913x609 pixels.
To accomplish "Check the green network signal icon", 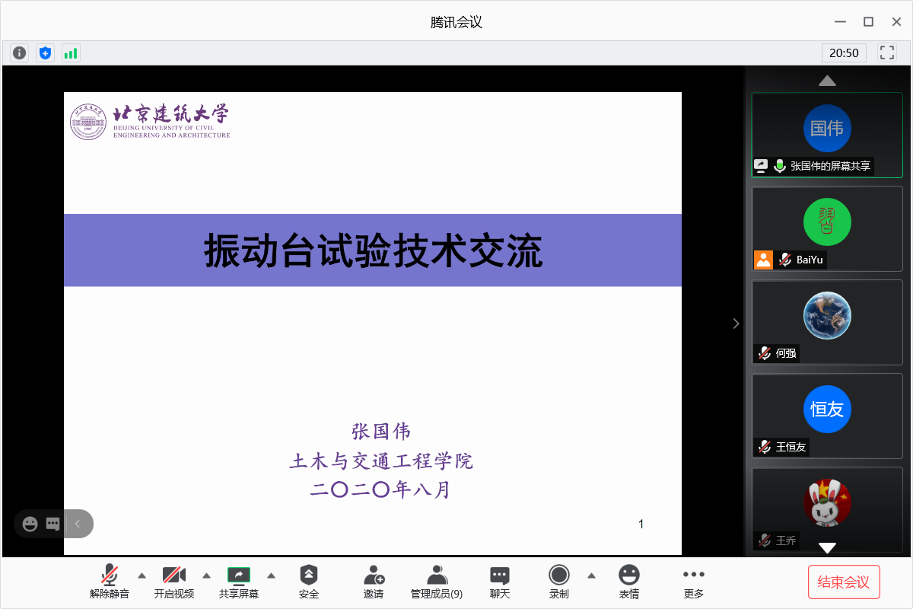I will click(71, 53).
